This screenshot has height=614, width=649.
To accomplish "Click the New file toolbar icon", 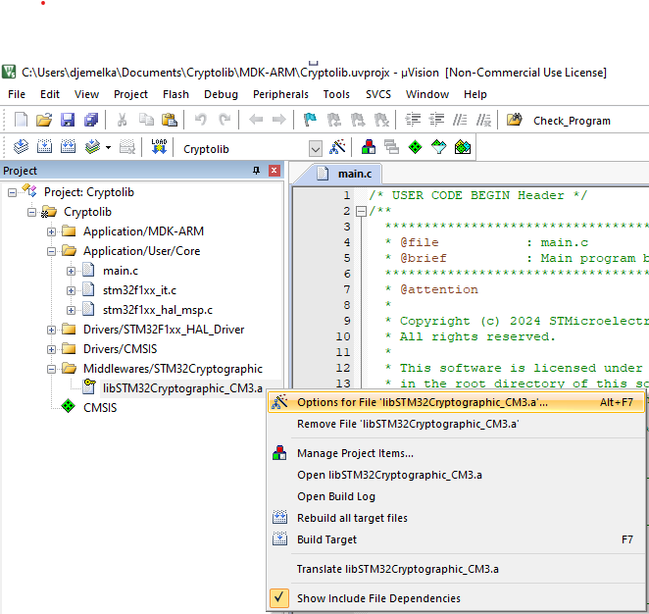I will pyautogui.click(x=21, y=120).
